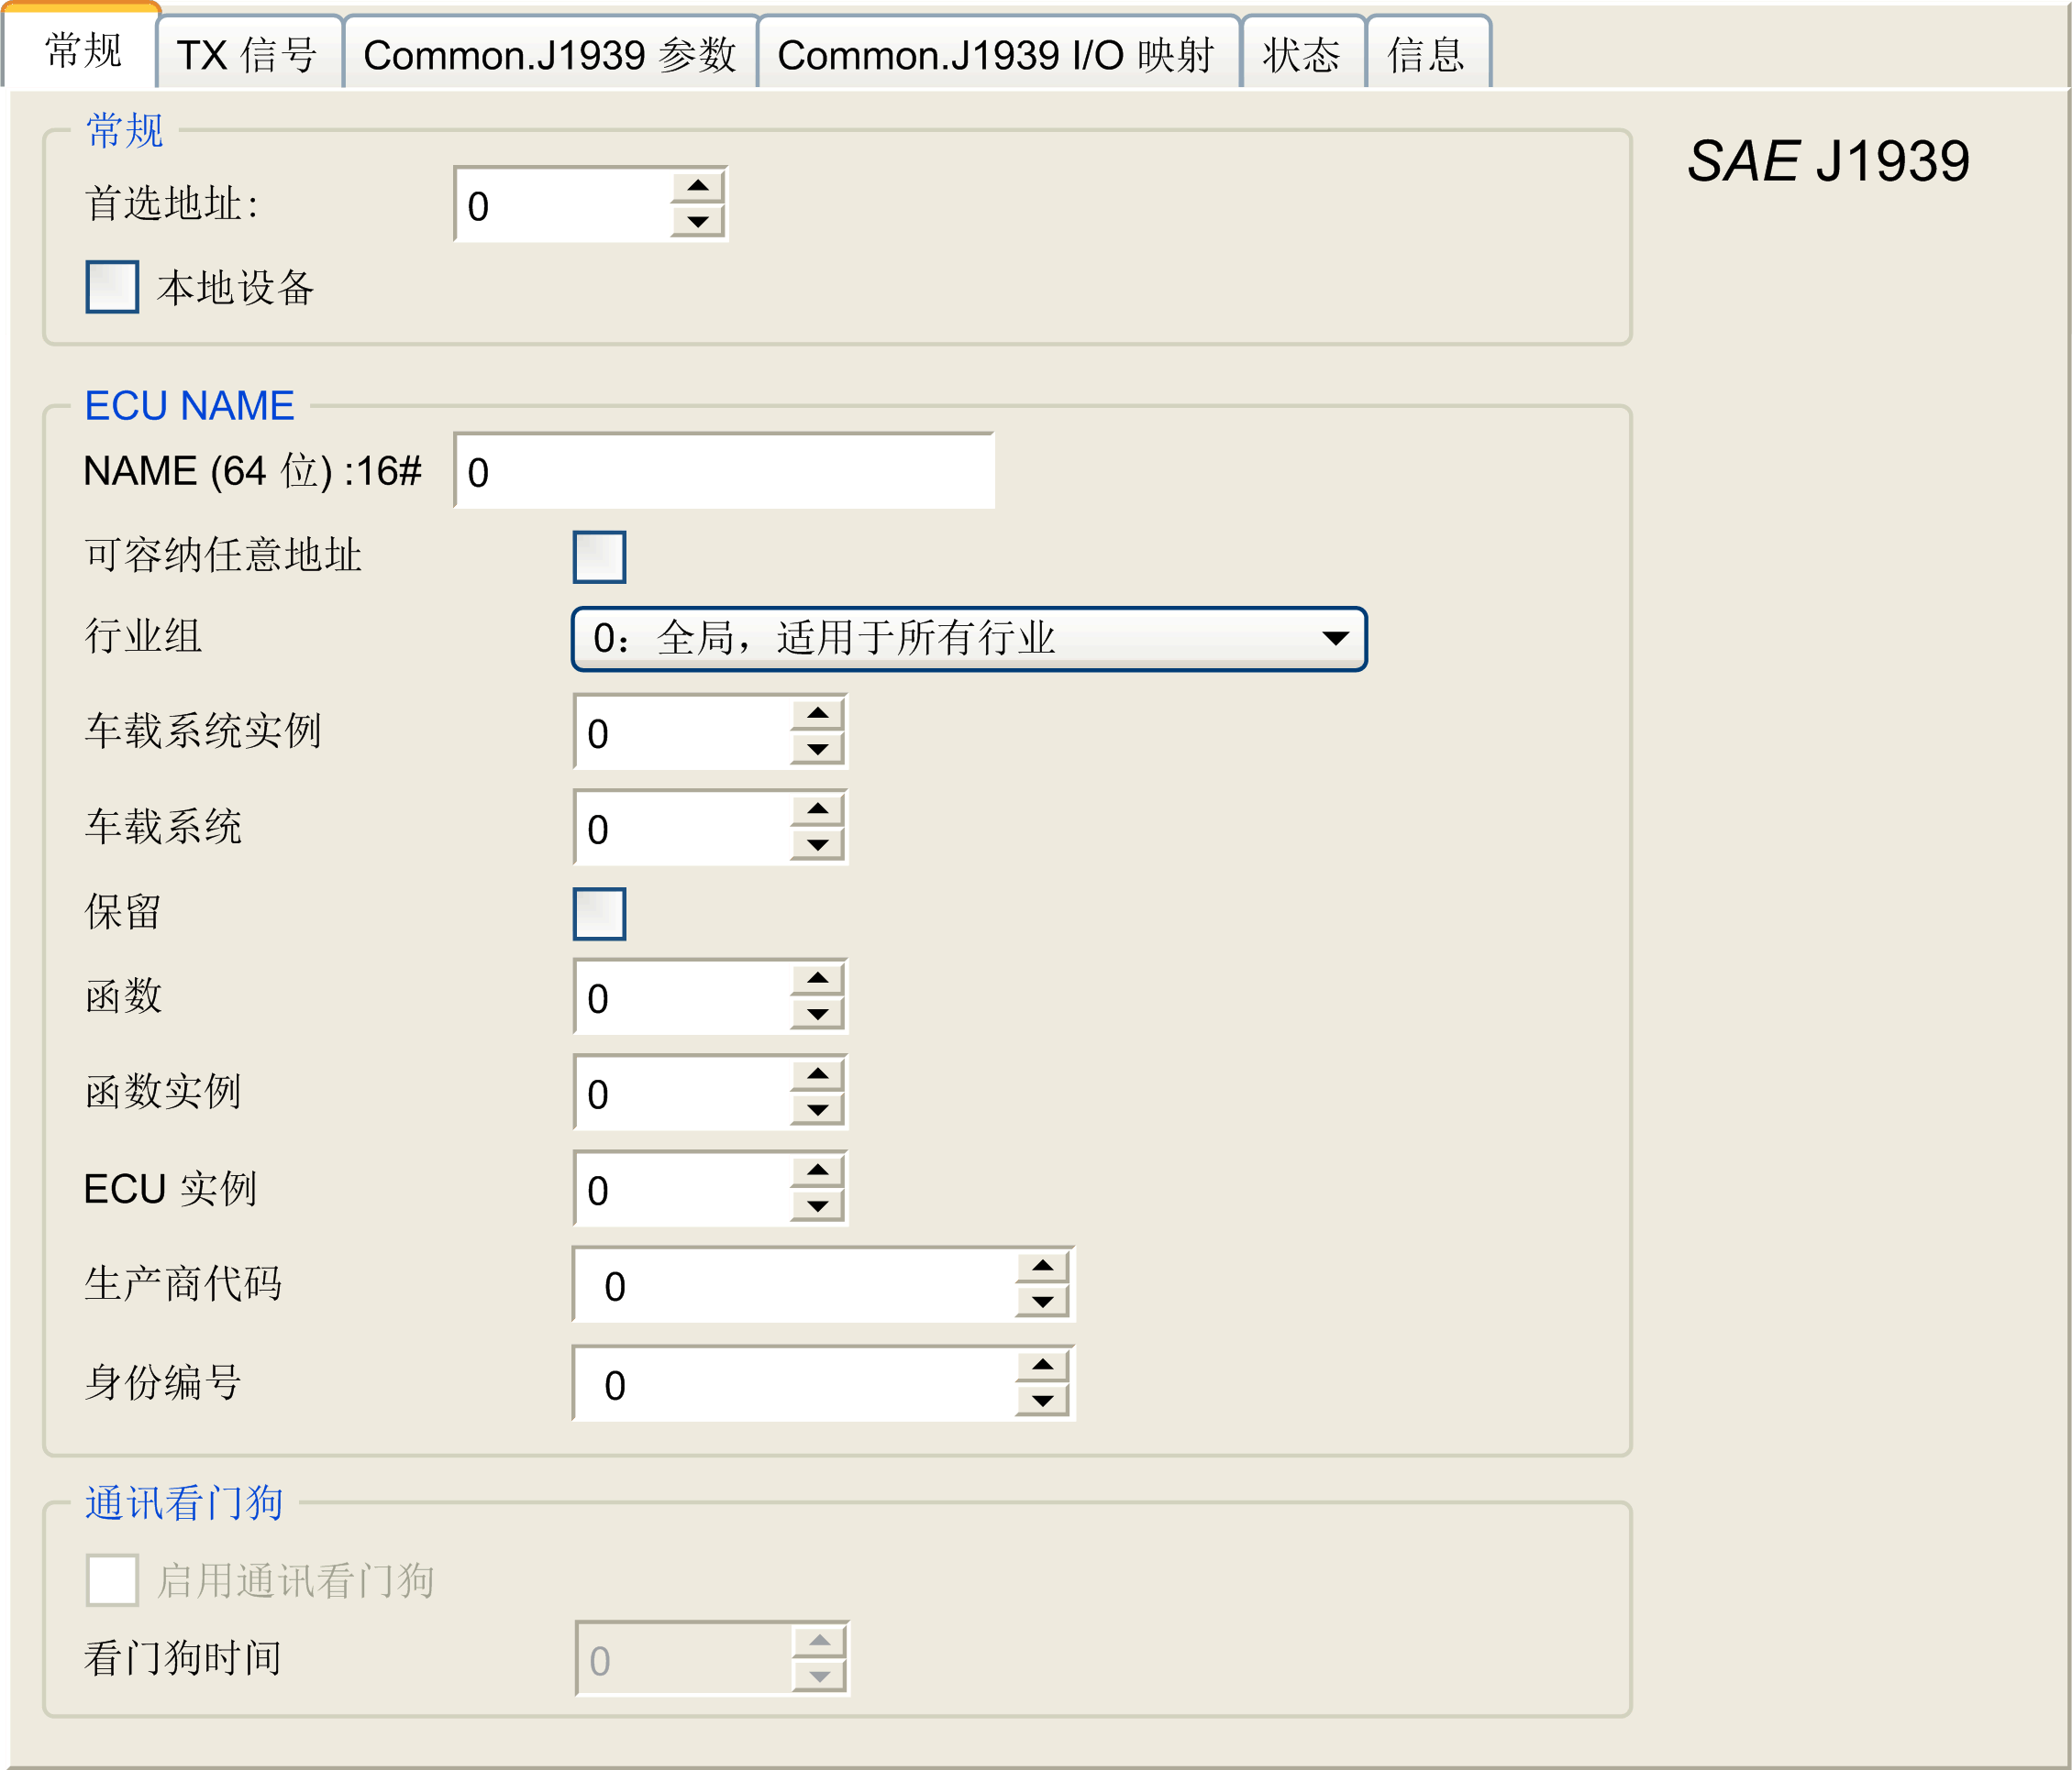Toggle the 可容纳任意地址 checkbox
This screenshot has width=2072, height=1770.
click(x=599, y=556)
